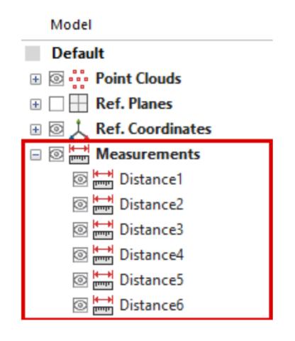
Task: Click the Distance6 ruler icon
Action: pyautogui.click(x=103, y=305)
